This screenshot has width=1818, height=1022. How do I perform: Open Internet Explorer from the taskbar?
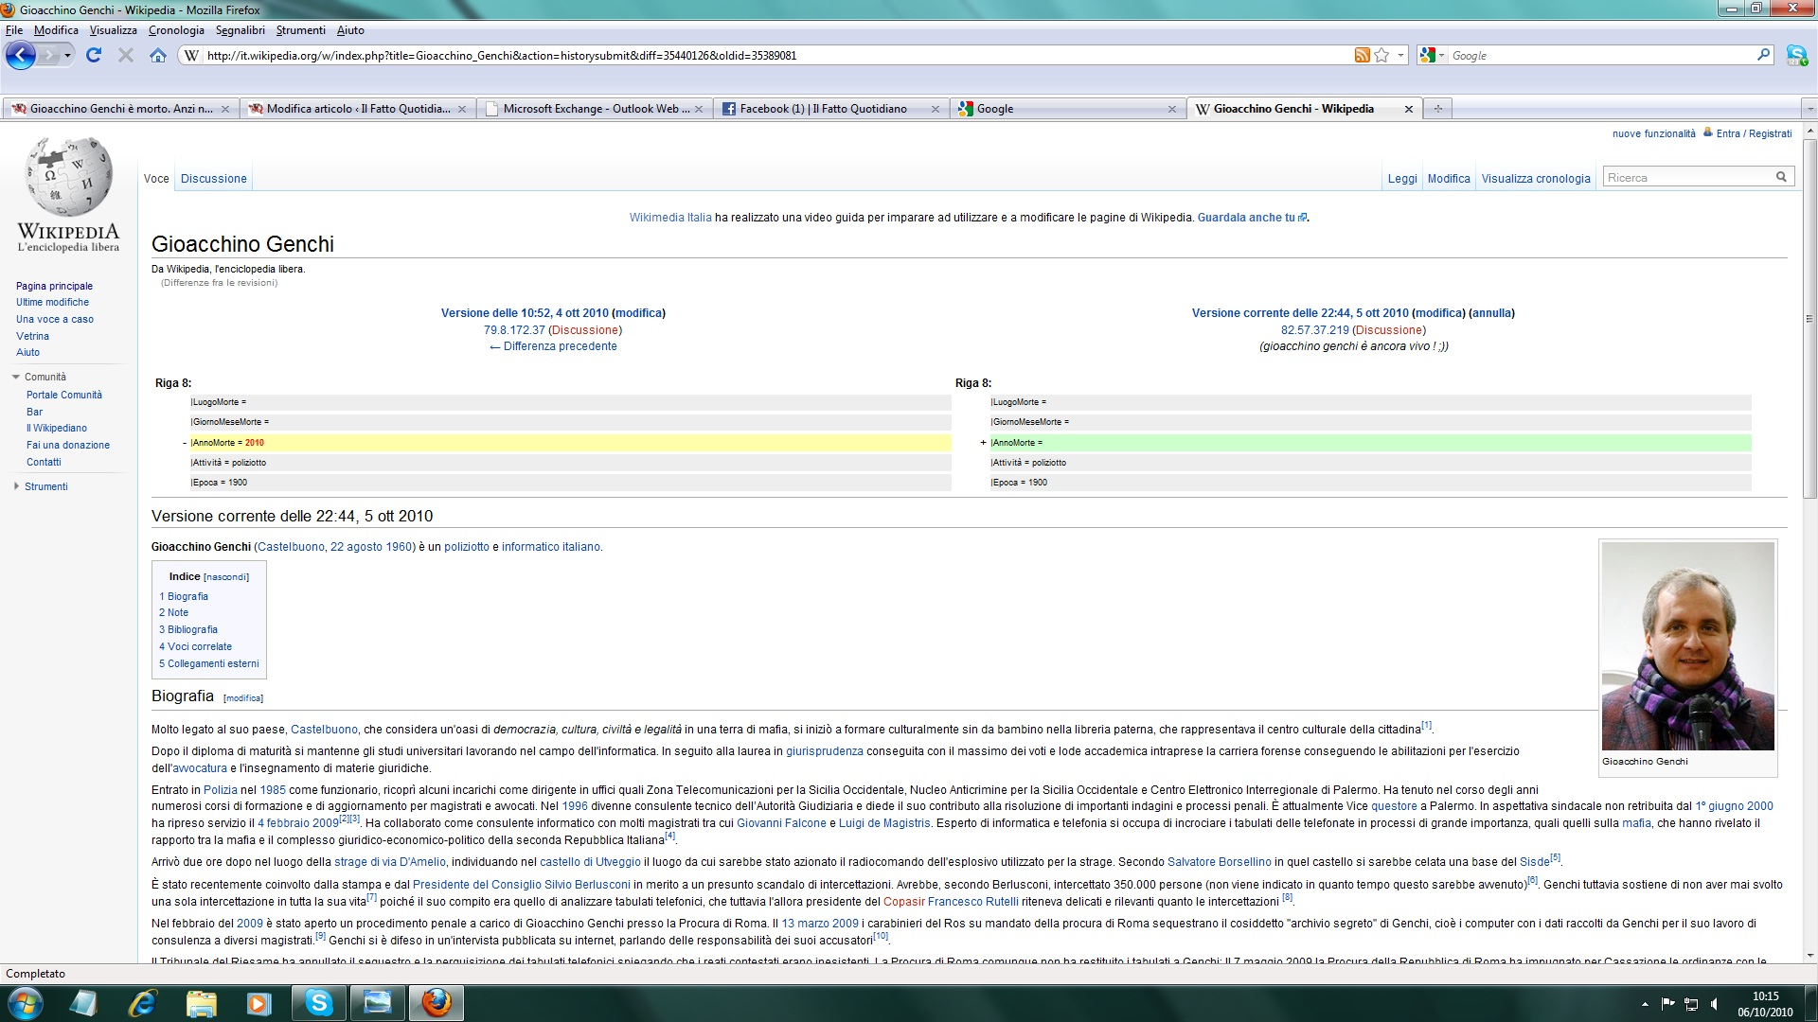point(142,1002)
